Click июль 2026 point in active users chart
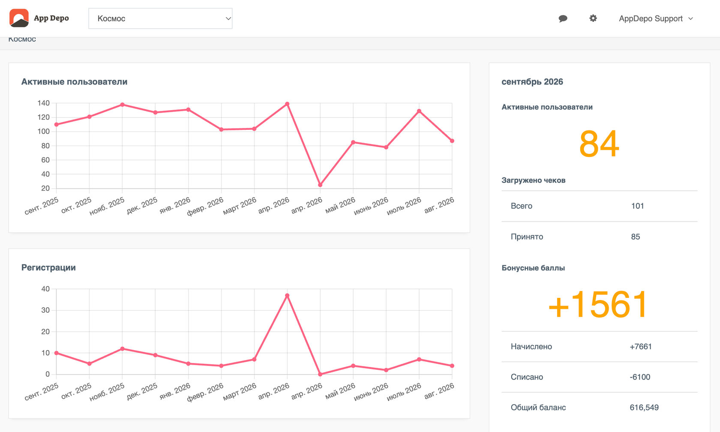 click(419, 111)
